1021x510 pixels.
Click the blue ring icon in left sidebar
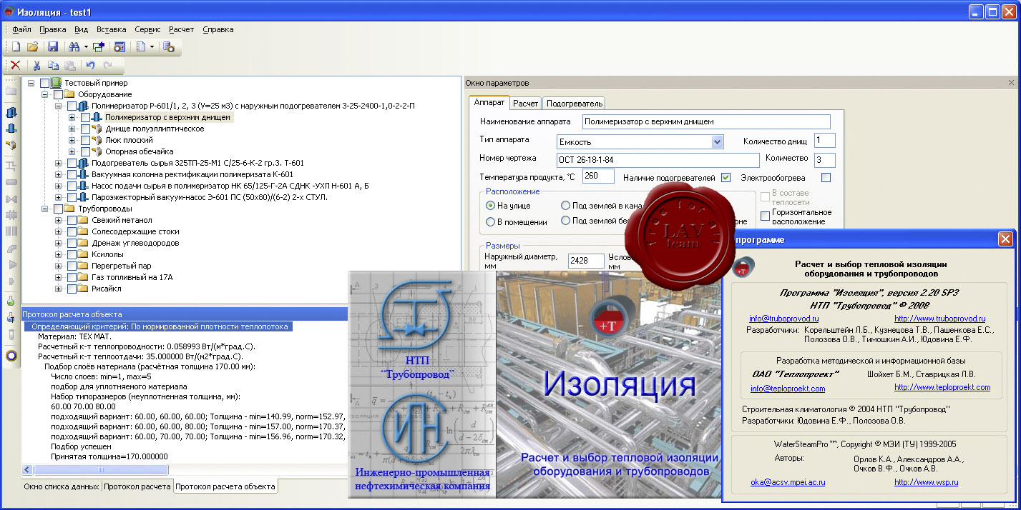11,355
